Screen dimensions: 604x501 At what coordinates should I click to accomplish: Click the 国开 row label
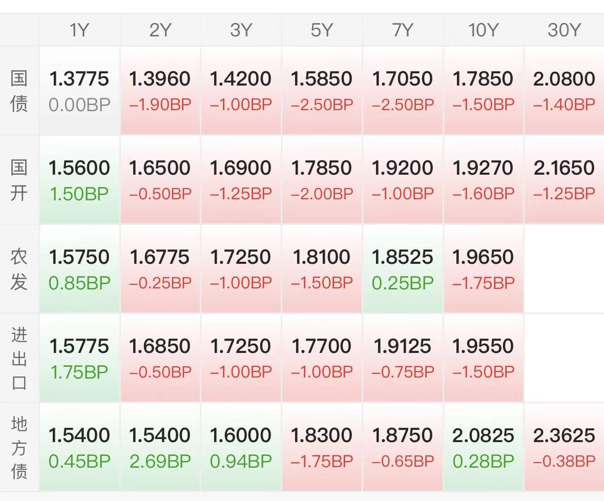point(19,180)
